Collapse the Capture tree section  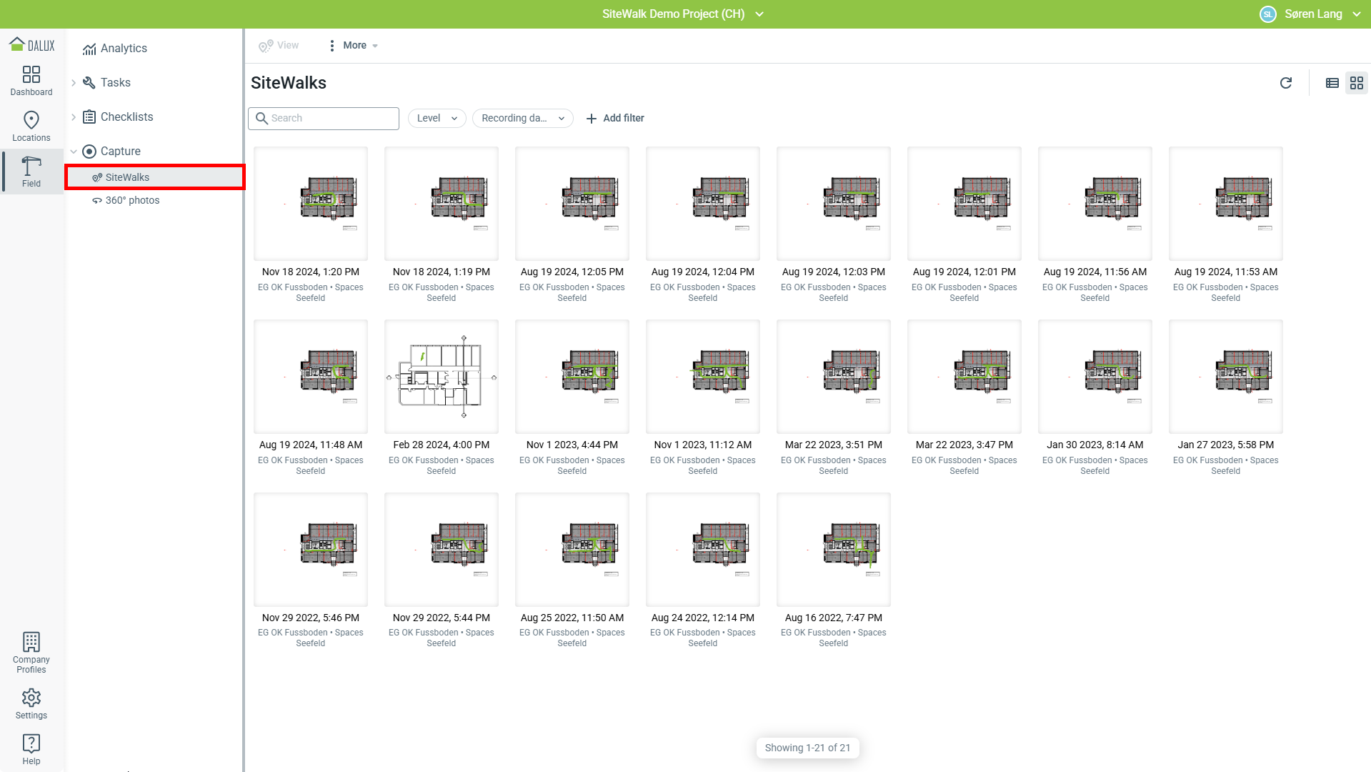click(x=74, y=152)
